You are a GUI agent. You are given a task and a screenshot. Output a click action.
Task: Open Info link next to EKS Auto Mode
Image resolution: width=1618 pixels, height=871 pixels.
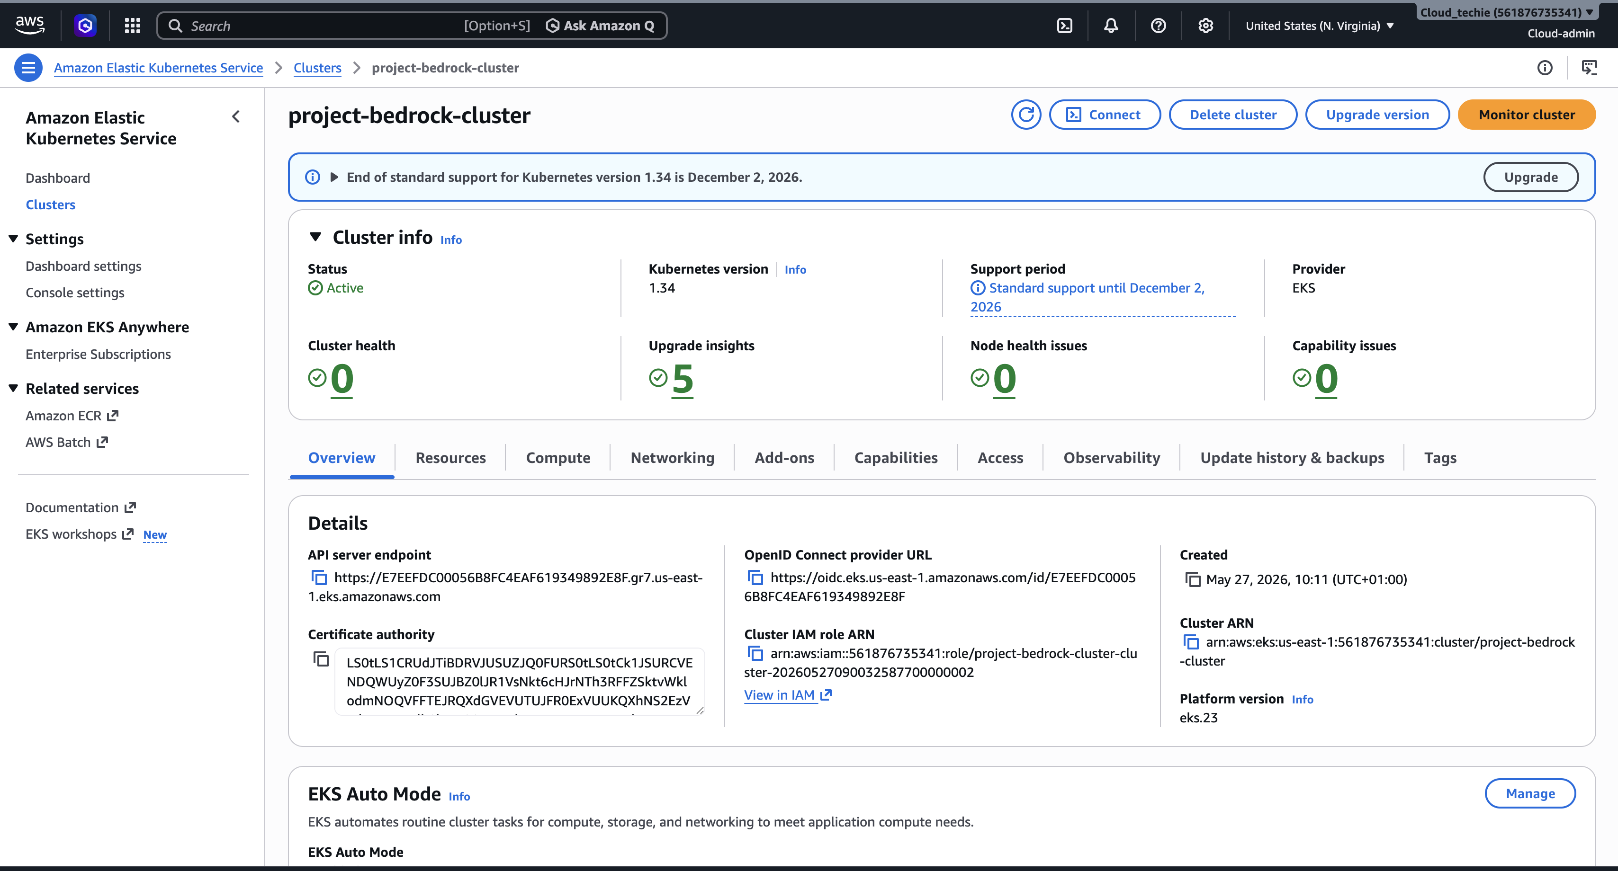coord(459,796)
